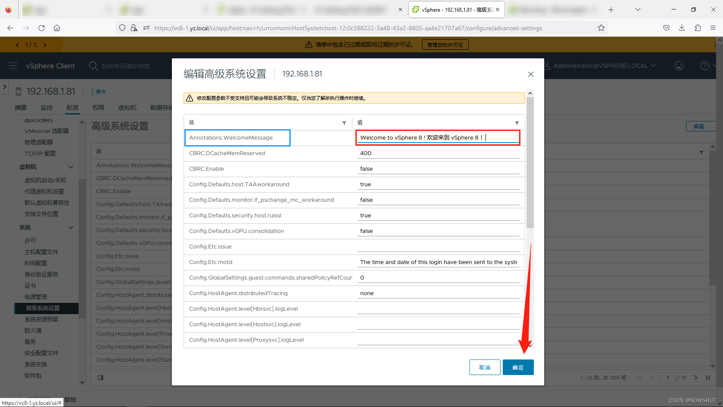Viewport: 723px width, 407px height.
Task: Go to the browser home icon
Action: [57, 28]
